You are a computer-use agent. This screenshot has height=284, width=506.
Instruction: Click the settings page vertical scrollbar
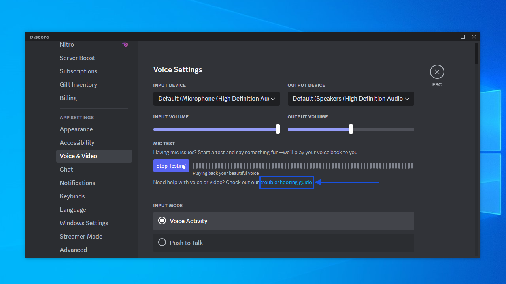tap(476, 53)
